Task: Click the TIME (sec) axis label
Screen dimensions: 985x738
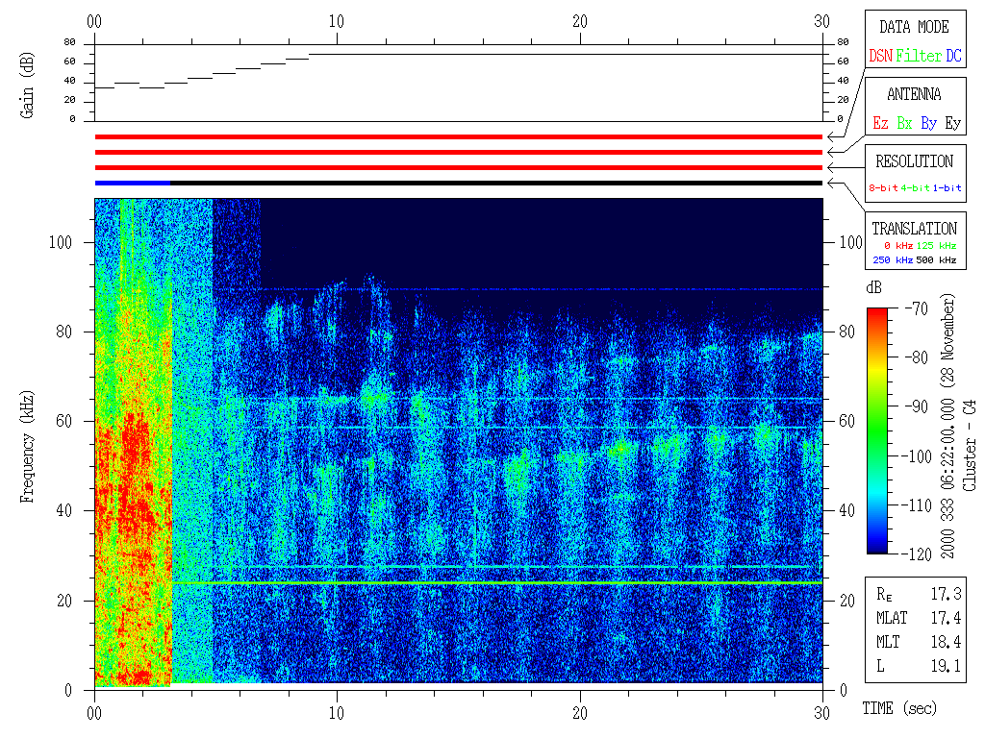Action: (898, 709)
